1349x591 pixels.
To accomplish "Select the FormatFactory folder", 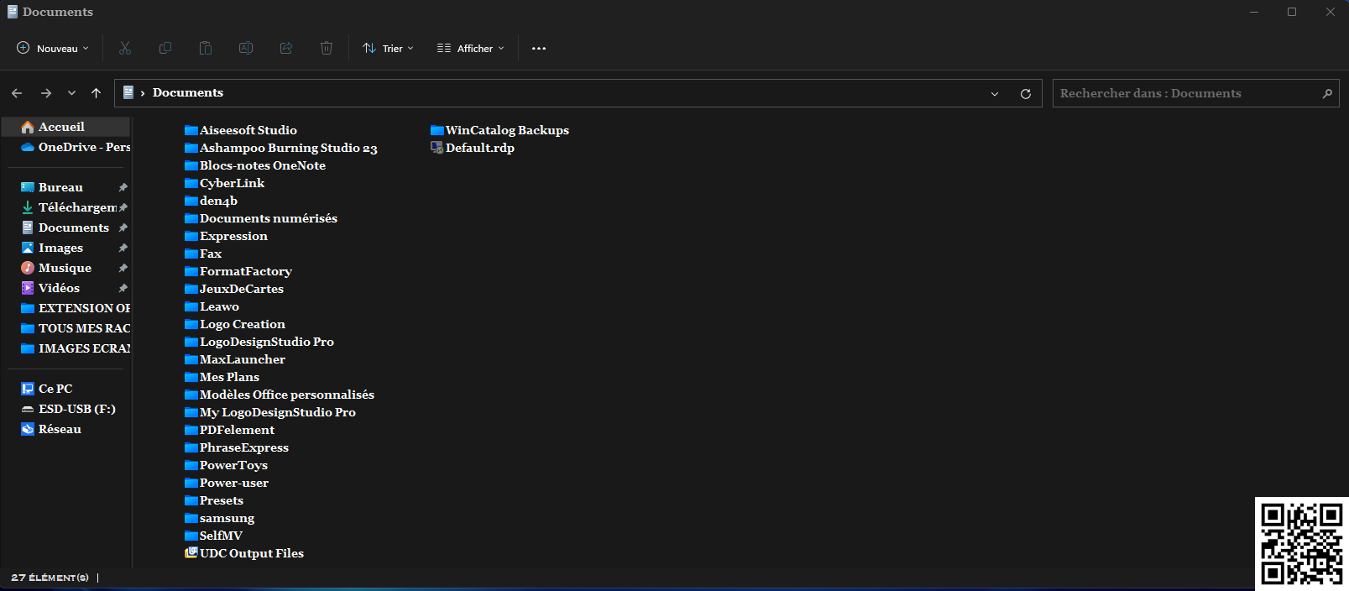I will tap(238, 271).
